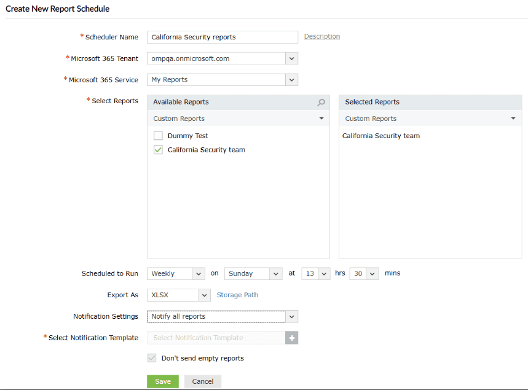Open the minutes dropdown showing 30
Viewport: 528px width, 390px height.
tap(371, 273)
